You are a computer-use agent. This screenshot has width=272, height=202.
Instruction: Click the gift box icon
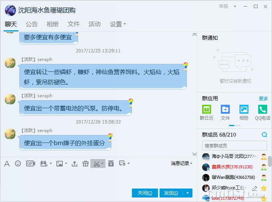click(86, 163)
